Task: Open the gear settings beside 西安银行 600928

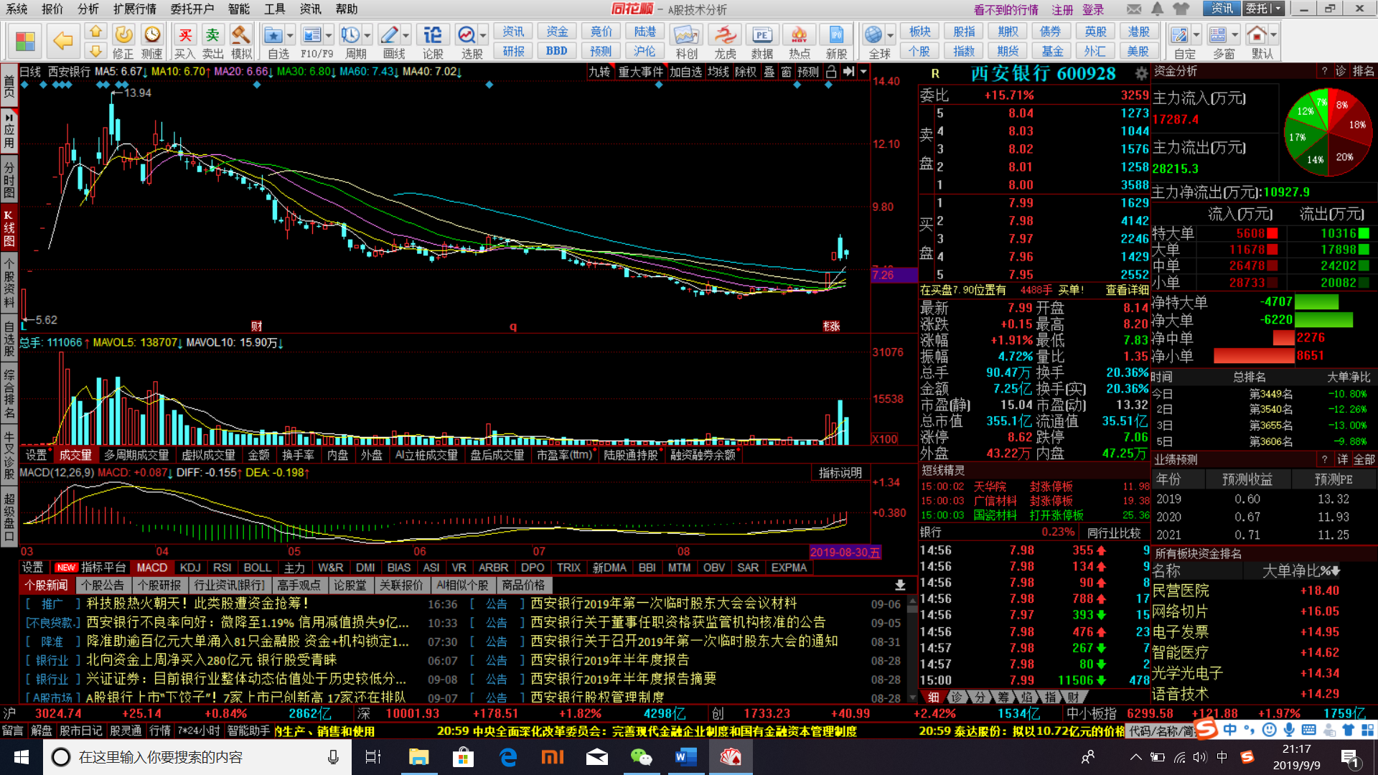Action: (1141, 73)
